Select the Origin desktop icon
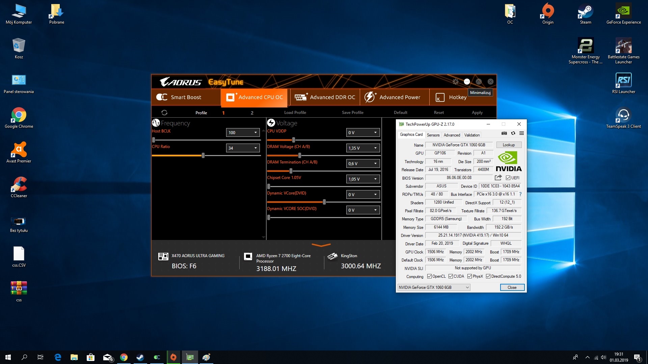The width and height of the screenshot is (648, 364). point(548,14)
